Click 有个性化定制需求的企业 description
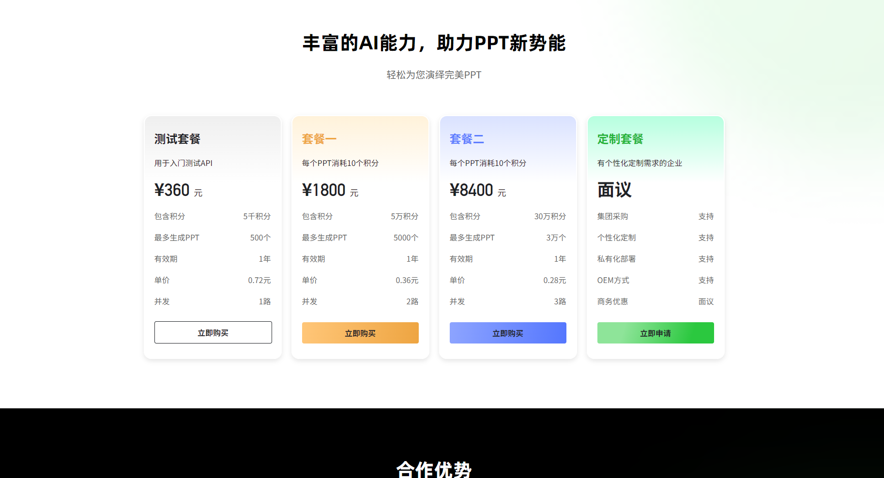This screenshot has height=478, width=884. [x=640, y=163]
